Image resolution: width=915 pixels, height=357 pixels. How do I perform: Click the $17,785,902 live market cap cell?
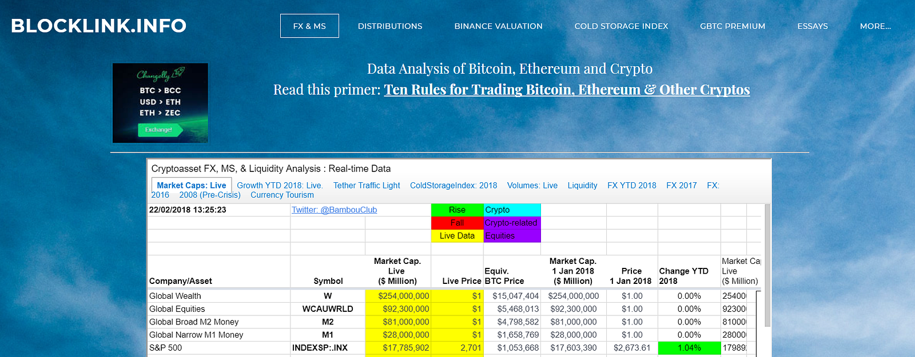pos(398,348)
